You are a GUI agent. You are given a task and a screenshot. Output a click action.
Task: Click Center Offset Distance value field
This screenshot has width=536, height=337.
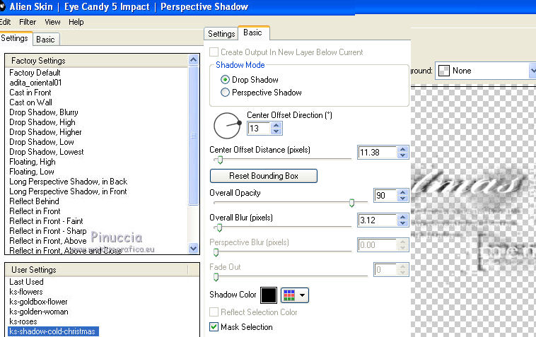point(378,153)
